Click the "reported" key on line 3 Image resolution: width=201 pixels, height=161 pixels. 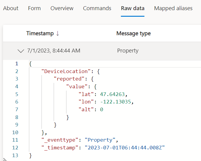pyautogui.click(x=69, y=79)
